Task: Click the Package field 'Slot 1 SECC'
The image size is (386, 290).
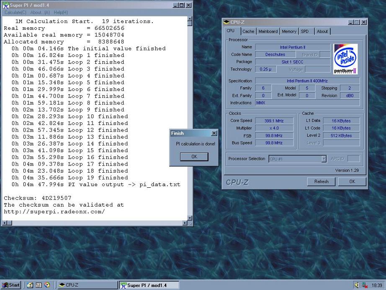Action: (293, 62)
